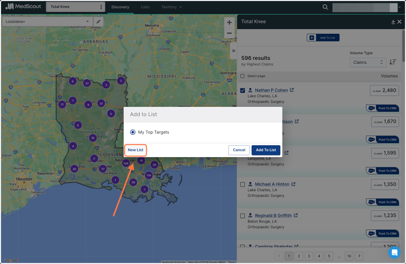Edit the Louisiana+ territory with pencil icon

click(x=98, y=22)
